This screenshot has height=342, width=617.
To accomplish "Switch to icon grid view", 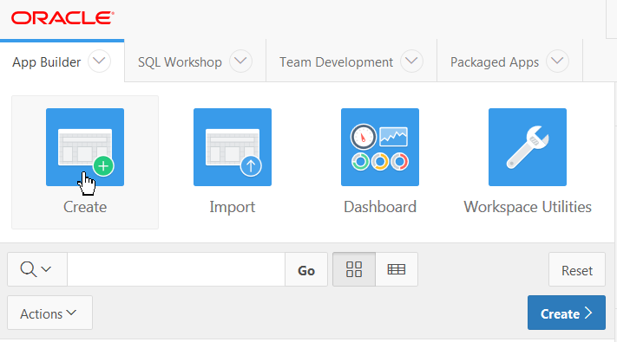I will click(x=354, y=269).
